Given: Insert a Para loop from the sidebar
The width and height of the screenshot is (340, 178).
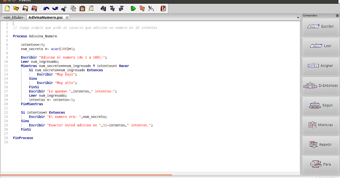Looking at the screenshot, I should click(x=320, y=164).
